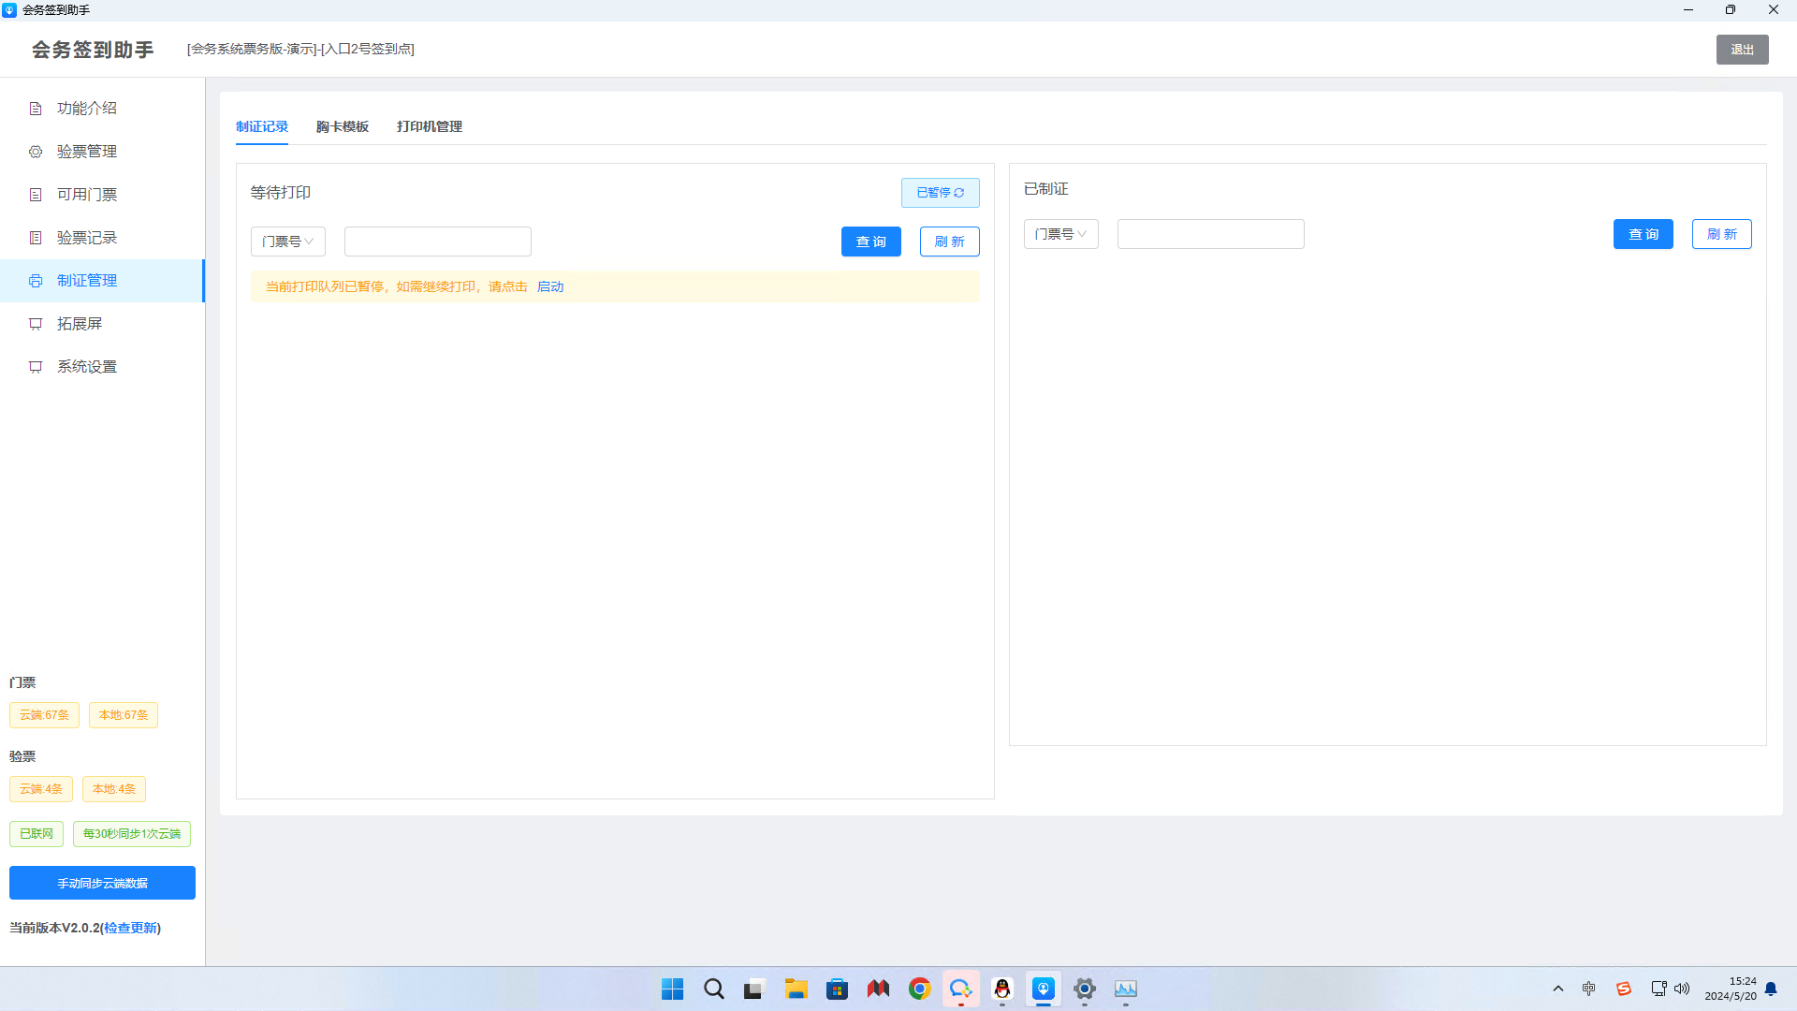This screenshot has width=1797, height=1011.
Task: Click the 验票管理 sidebar icon
Action: (x=36, y=152)
